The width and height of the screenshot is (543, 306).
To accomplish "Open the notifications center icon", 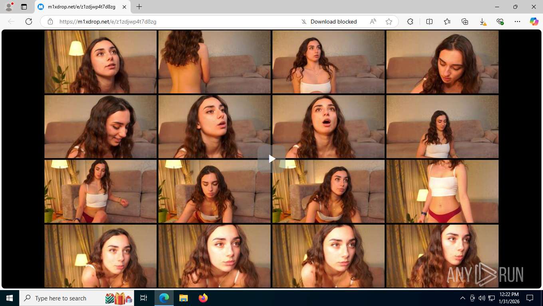I will coord(530,298).
